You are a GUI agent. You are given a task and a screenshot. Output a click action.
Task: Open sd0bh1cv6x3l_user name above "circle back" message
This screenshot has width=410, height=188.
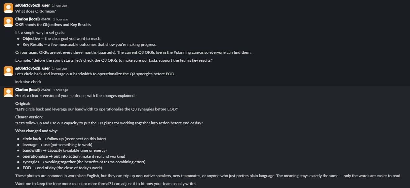pyautogui.click(x=32, y=68)
